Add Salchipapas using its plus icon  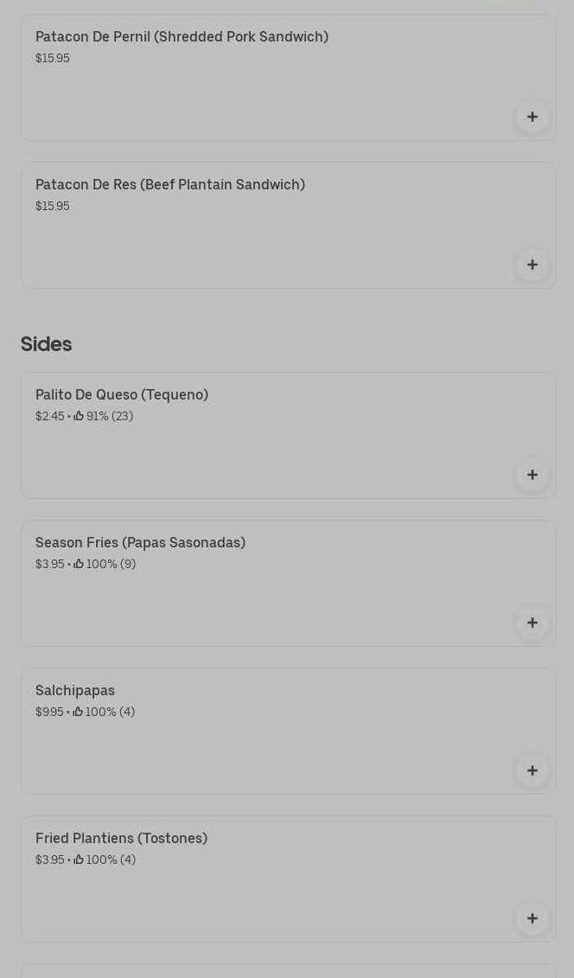pyautogui.click(x=533, y=770)
